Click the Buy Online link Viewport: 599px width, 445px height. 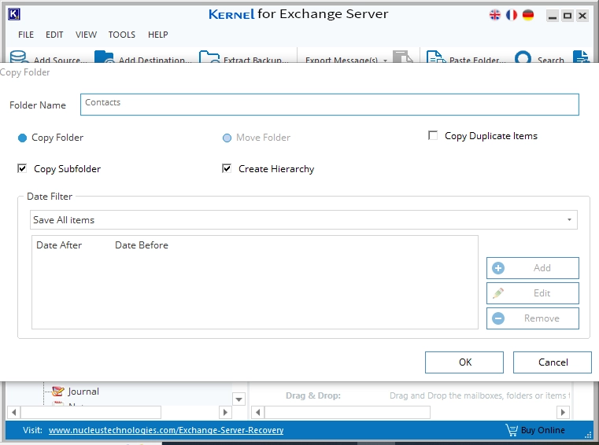pos(542,430)
